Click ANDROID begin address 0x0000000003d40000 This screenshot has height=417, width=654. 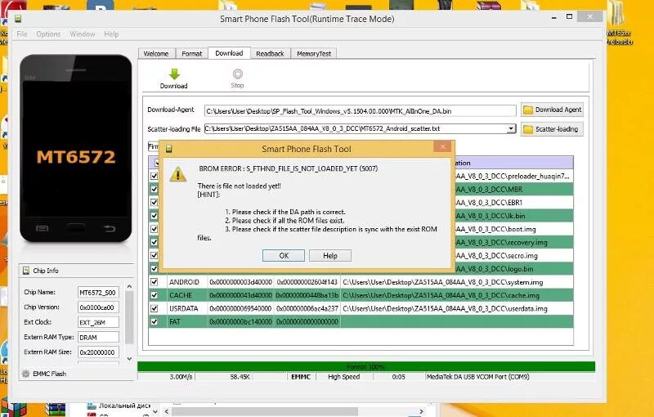pos(240,282)
